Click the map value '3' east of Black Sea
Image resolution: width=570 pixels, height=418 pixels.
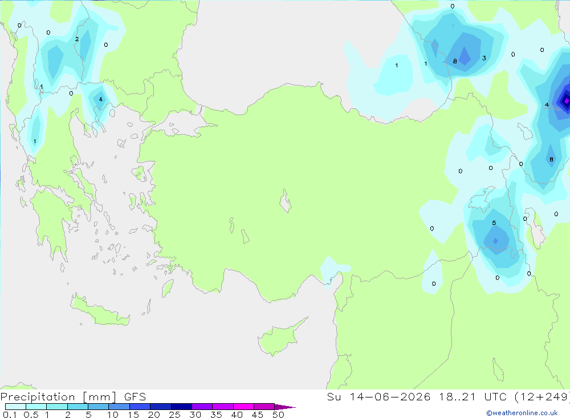(484, 58)
